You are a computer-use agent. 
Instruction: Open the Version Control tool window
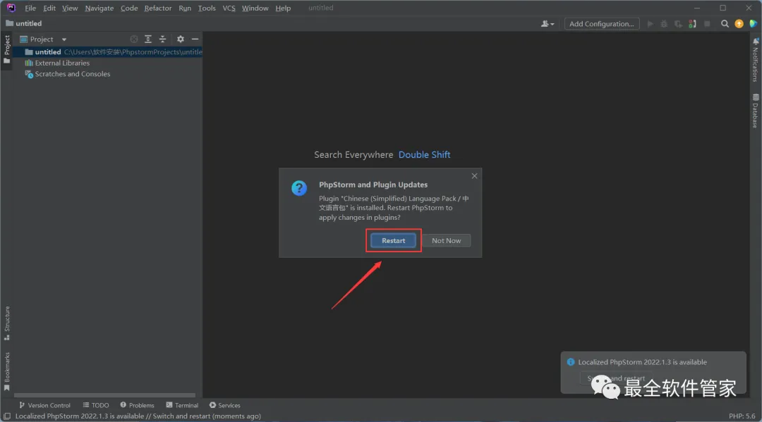[x=44, y=406]
